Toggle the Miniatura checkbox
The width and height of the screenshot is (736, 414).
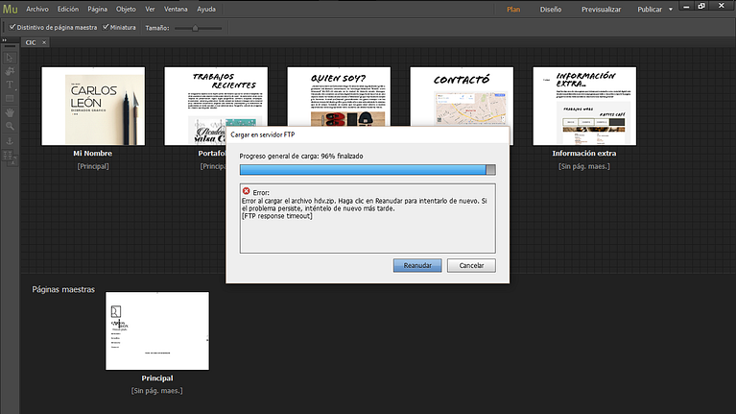[x=106, y=27]
